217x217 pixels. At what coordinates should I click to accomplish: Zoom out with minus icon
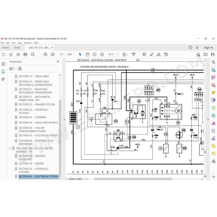click(x=95, y=54)
